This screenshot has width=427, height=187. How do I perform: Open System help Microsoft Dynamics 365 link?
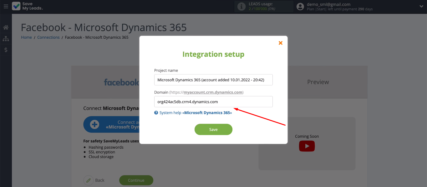(196, 113)
